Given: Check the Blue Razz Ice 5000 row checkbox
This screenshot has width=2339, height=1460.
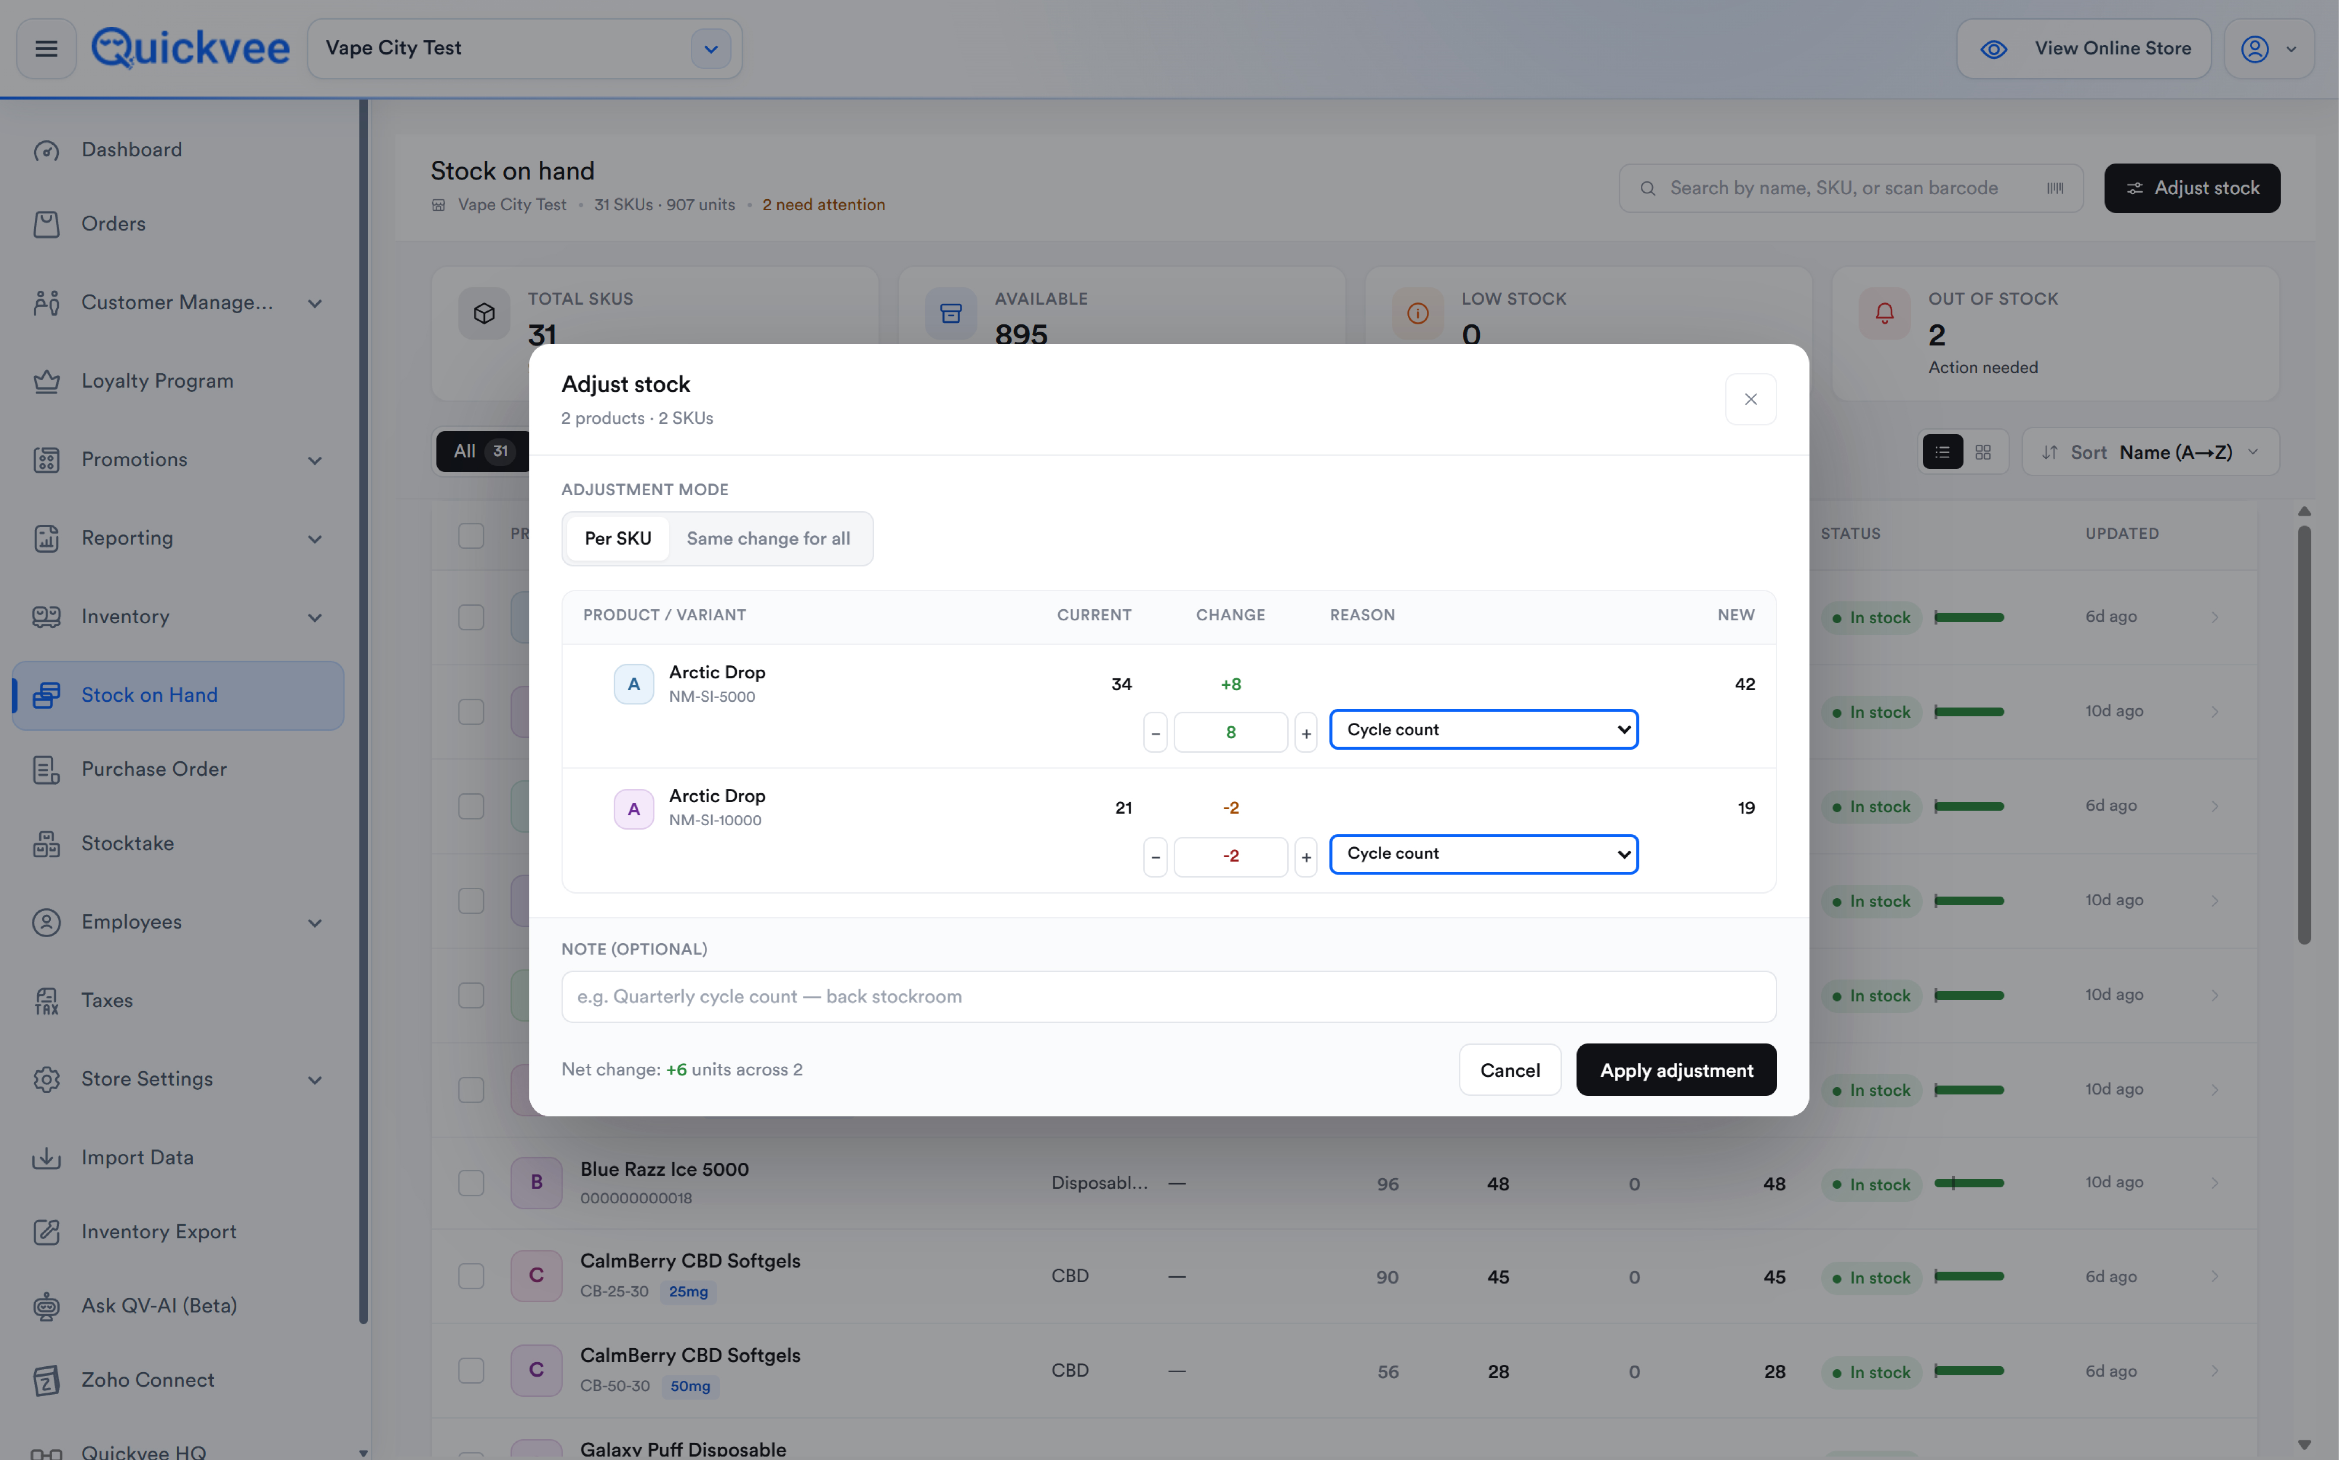Looking at the screenshot, I should tap(471, 1183).
